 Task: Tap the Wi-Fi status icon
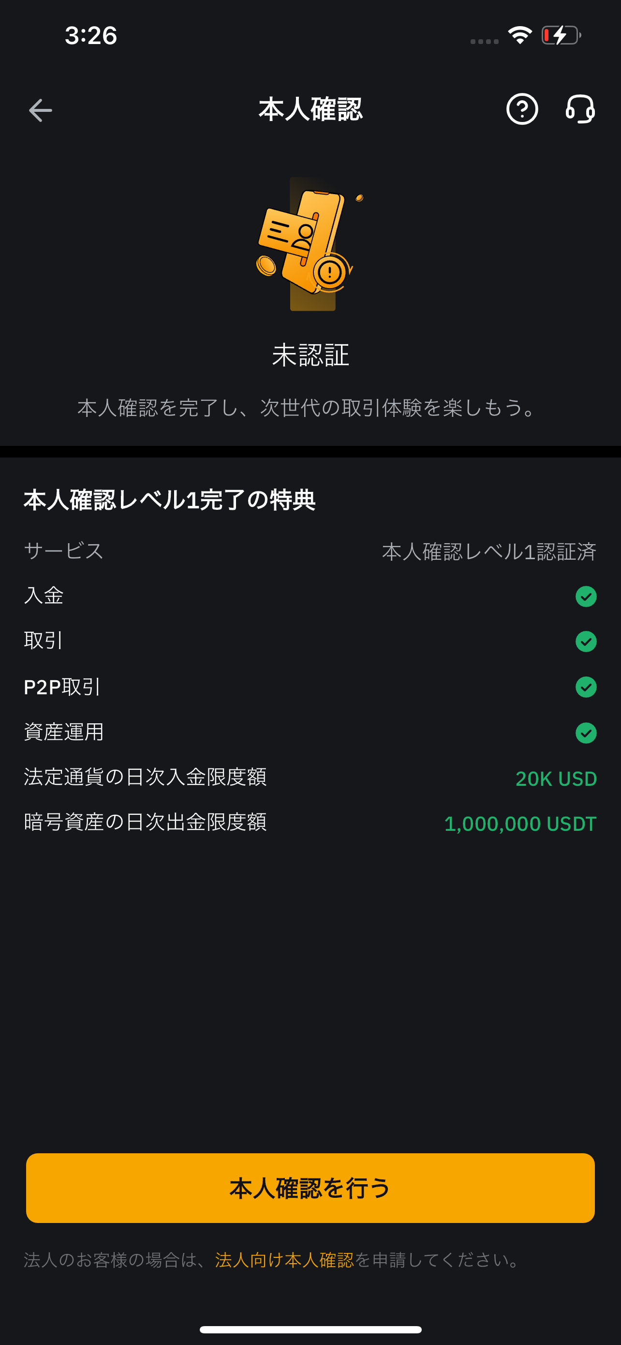(x=520, y=35)
